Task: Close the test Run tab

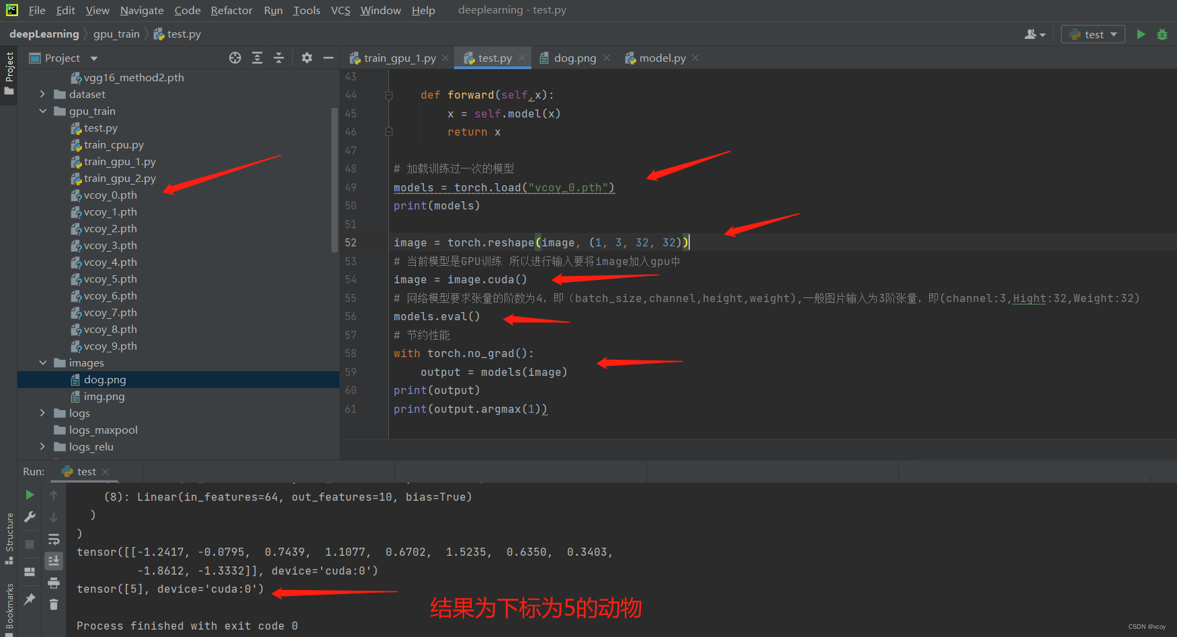Action: [105, 472]
